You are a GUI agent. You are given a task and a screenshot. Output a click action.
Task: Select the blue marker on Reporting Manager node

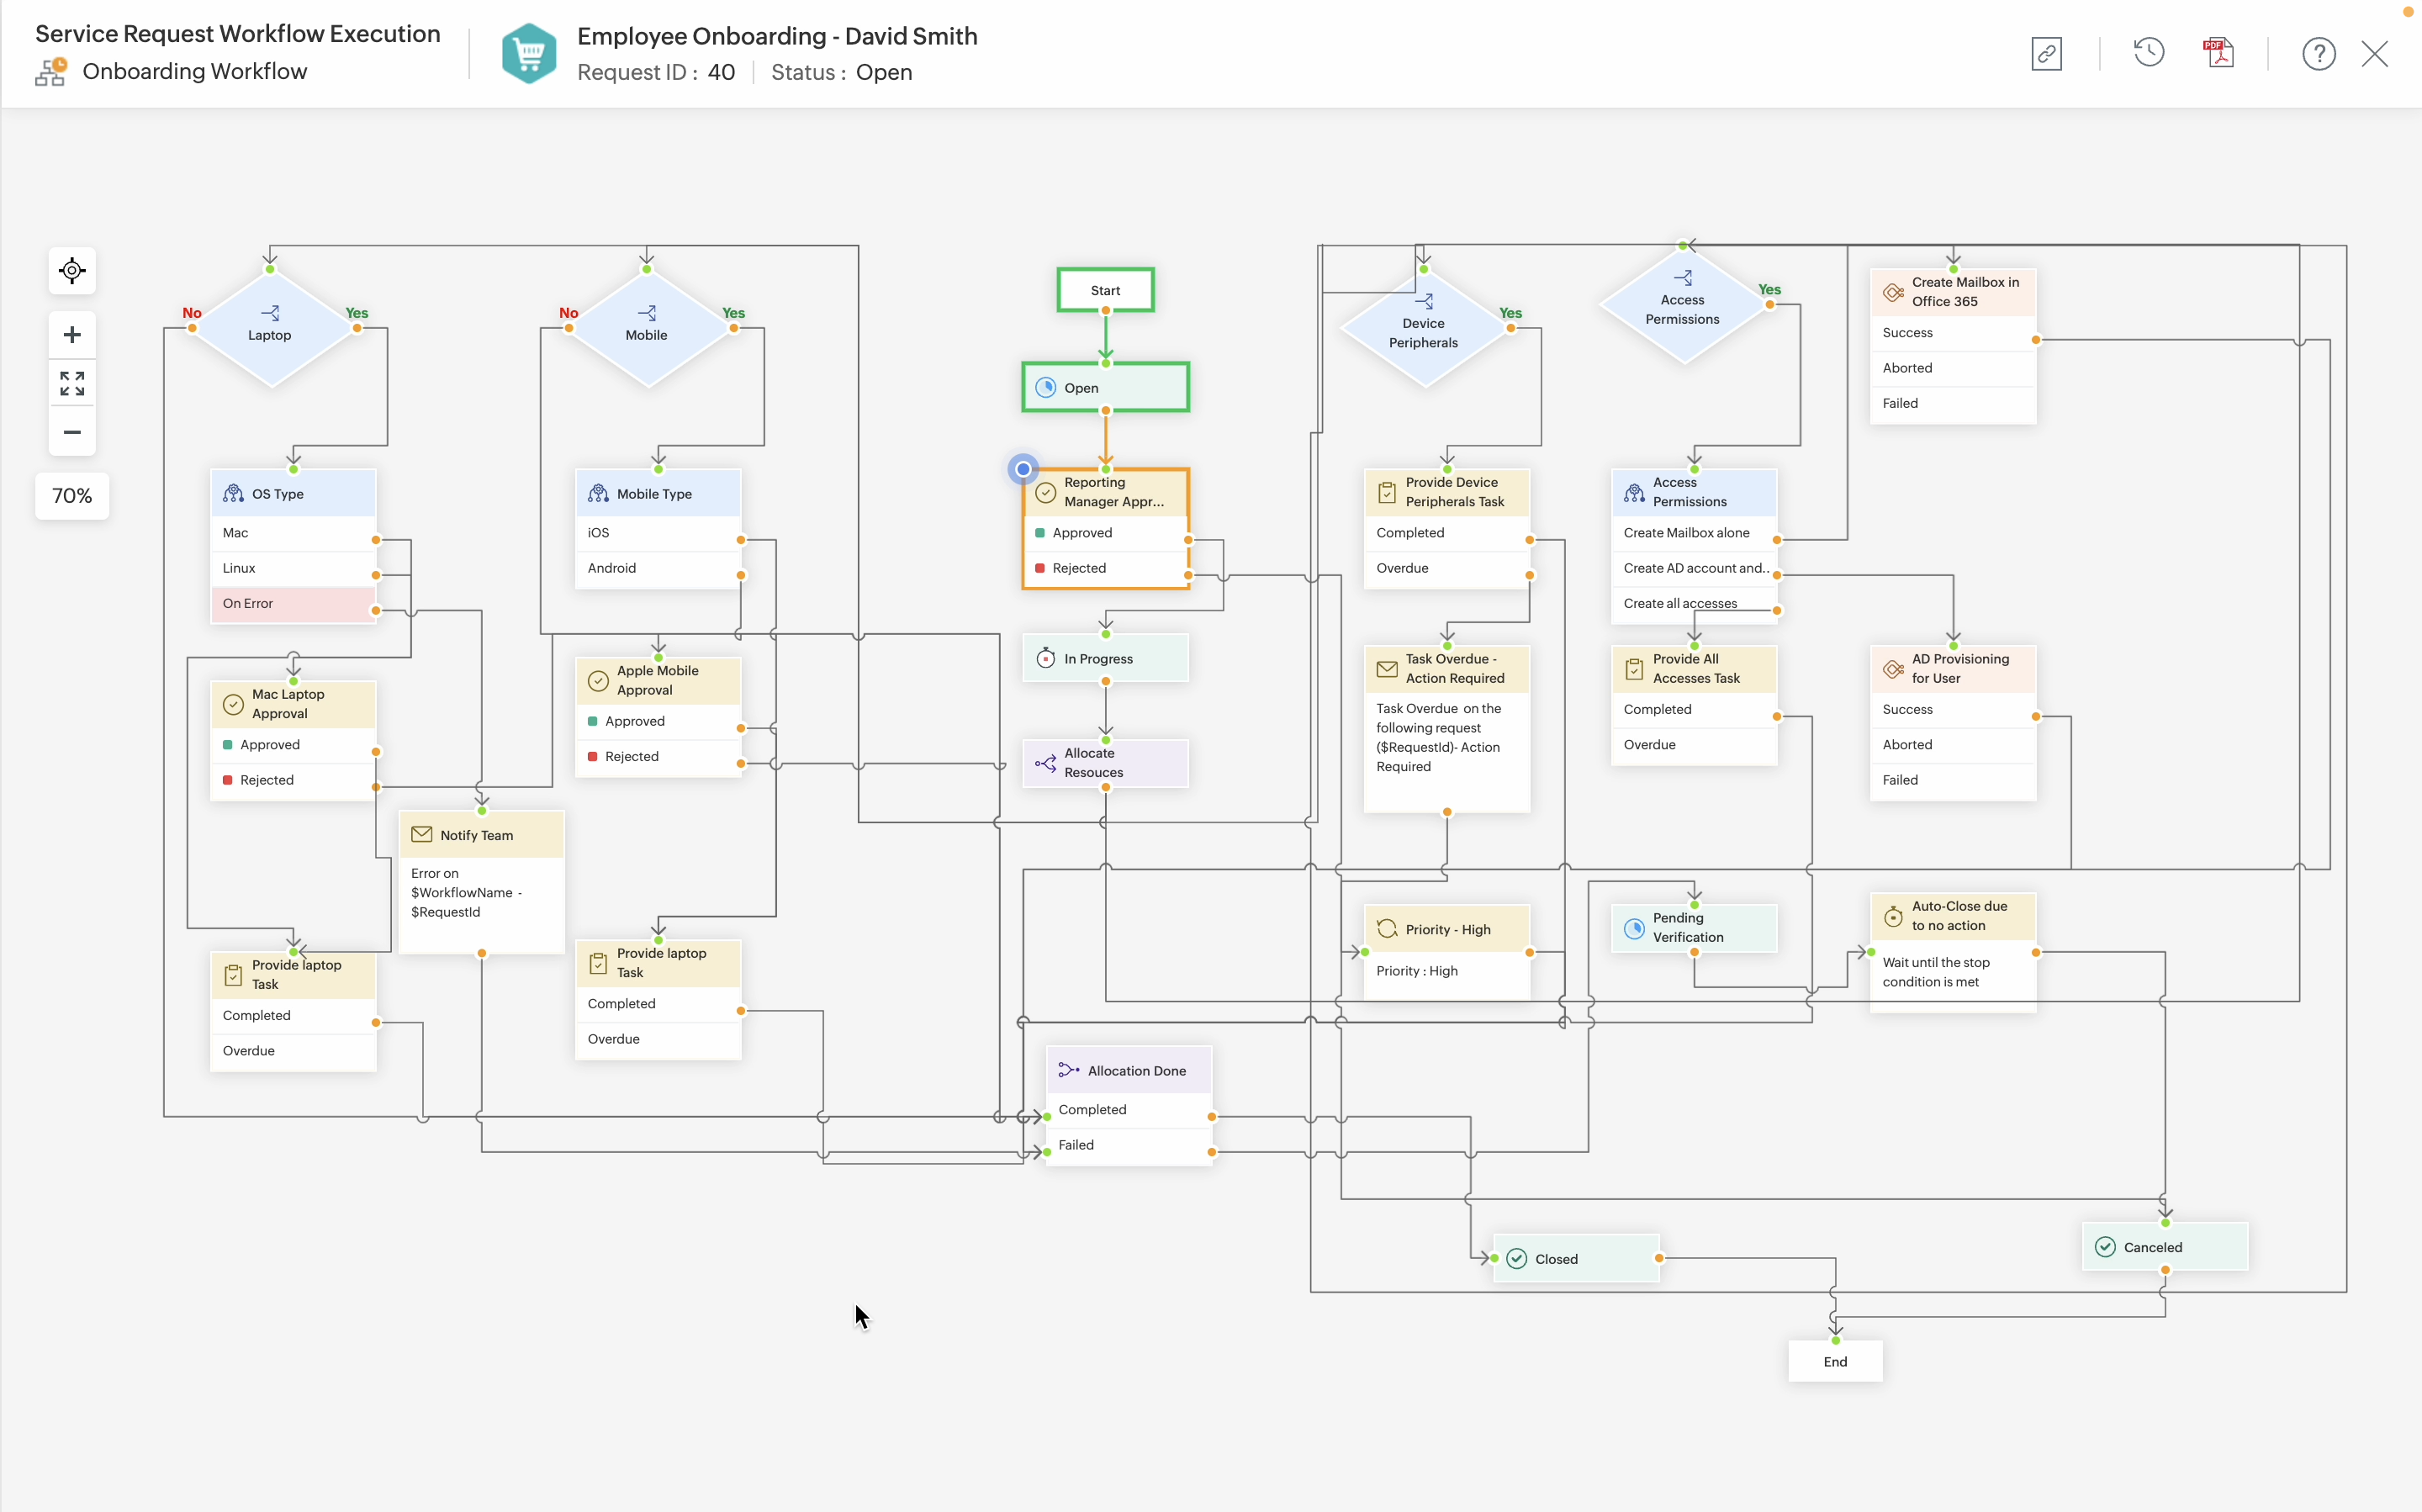point(1023,469)
